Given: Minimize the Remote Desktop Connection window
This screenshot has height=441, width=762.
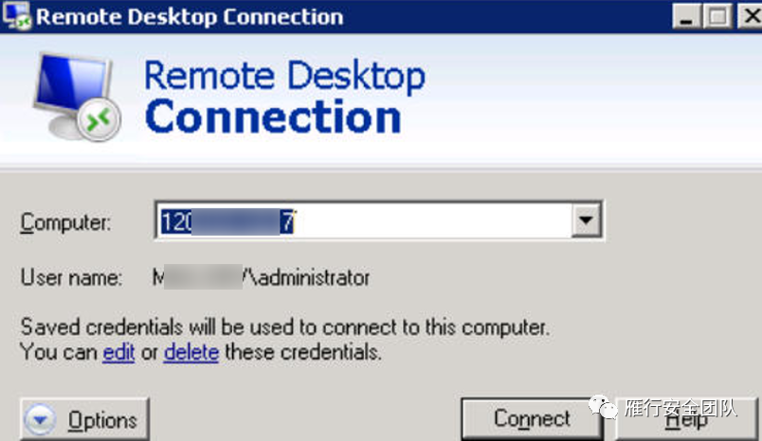Looking at the screenshot, I should (x=686, y=16).
